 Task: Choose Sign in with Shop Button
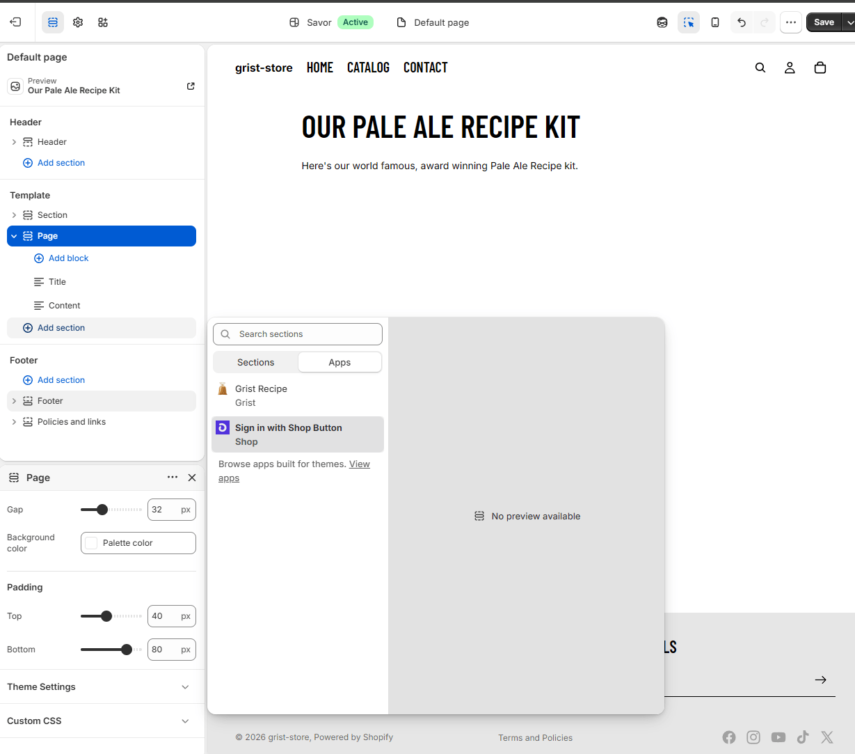[x=298, y=434]
